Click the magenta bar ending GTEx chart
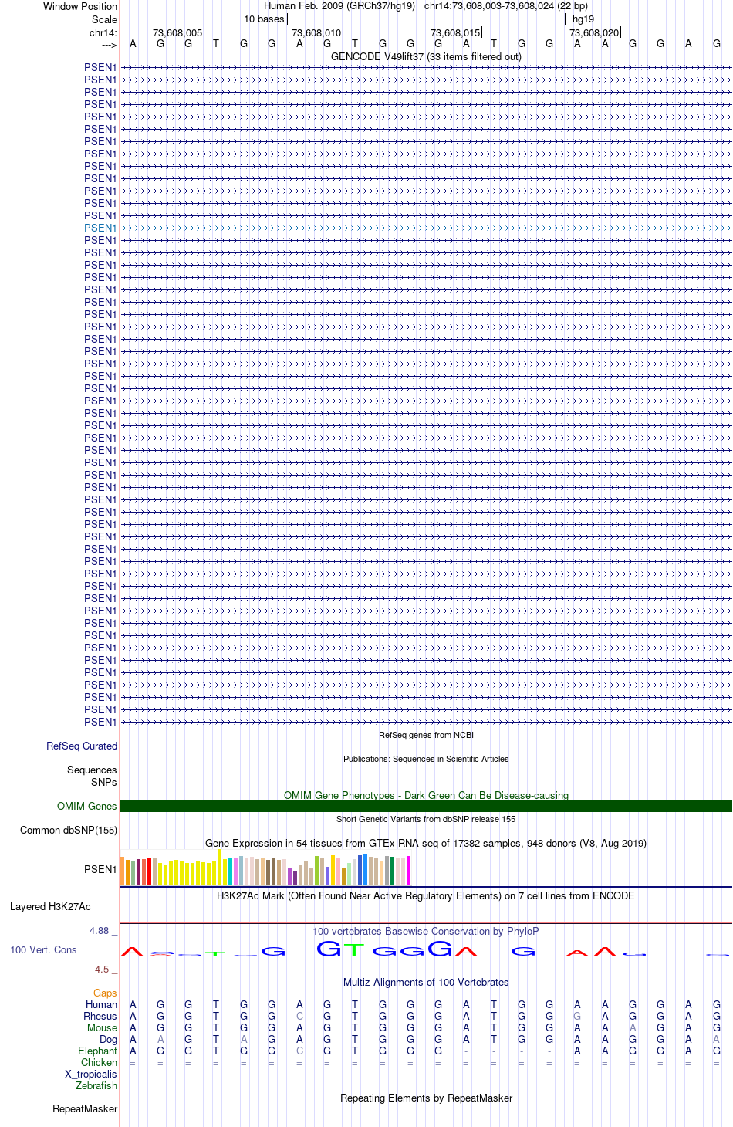Image resolution: width=733 pixels, height=1127 pixels. (x=409, y=871)
